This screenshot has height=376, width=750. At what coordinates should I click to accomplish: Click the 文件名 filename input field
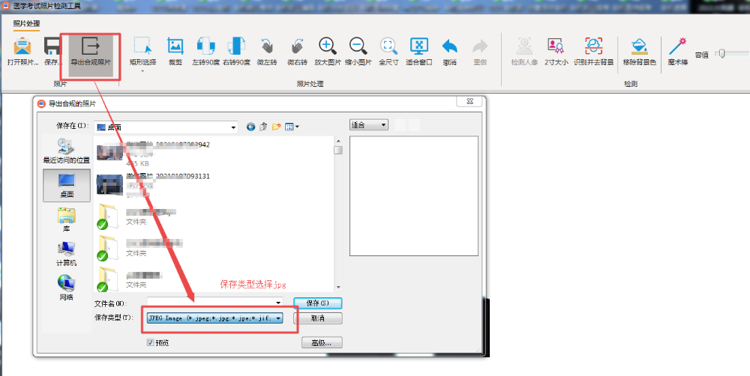pyautogui.click(x=208, y=303)
